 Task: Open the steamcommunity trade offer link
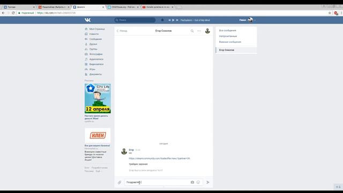click(160, 158)
